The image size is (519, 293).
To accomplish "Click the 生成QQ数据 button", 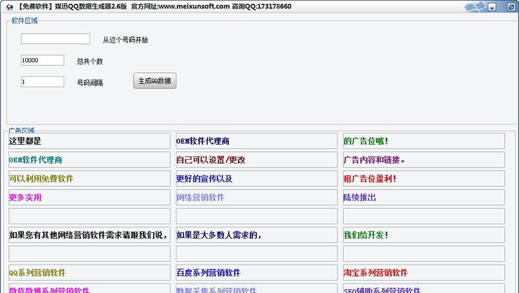I will tap(154, 81).
